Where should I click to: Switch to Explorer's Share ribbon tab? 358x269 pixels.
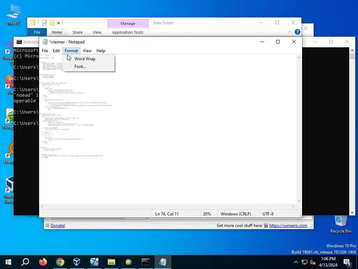[x=77, y=32]
